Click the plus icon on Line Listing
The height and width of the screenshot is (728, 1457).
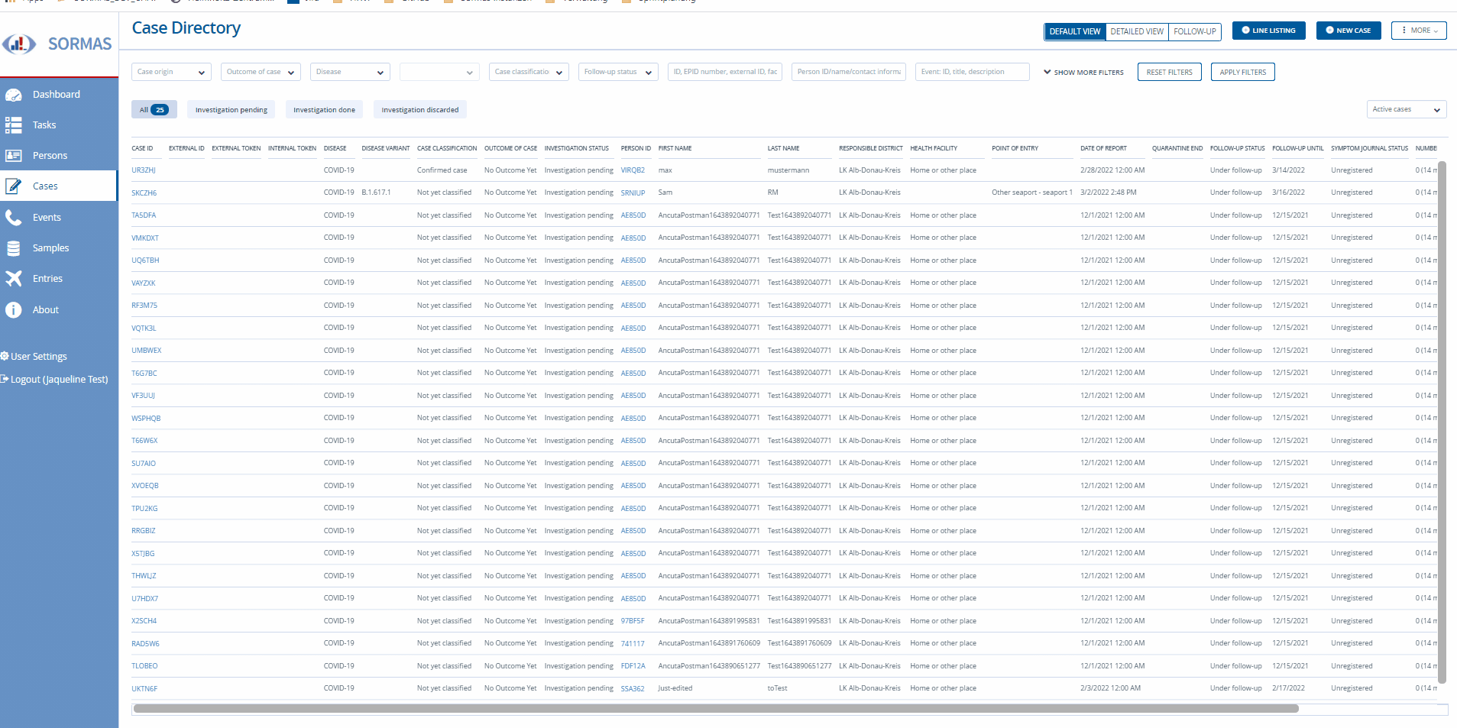(1245, 31)
